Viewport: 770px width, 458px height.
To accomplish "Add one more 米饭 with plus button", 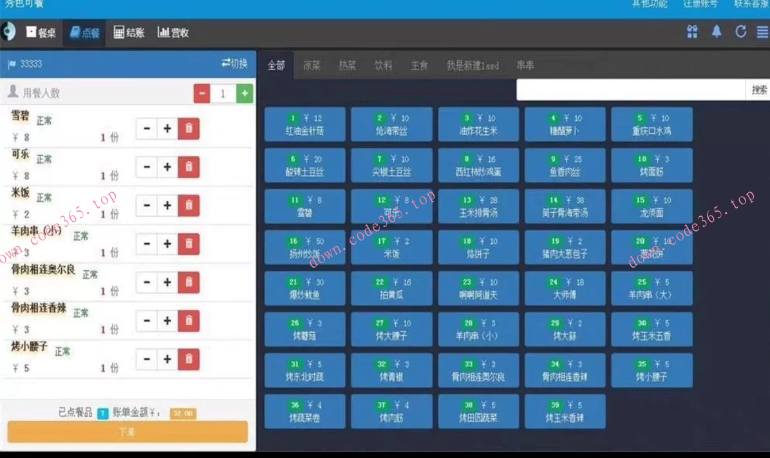I will click(167, 205).
